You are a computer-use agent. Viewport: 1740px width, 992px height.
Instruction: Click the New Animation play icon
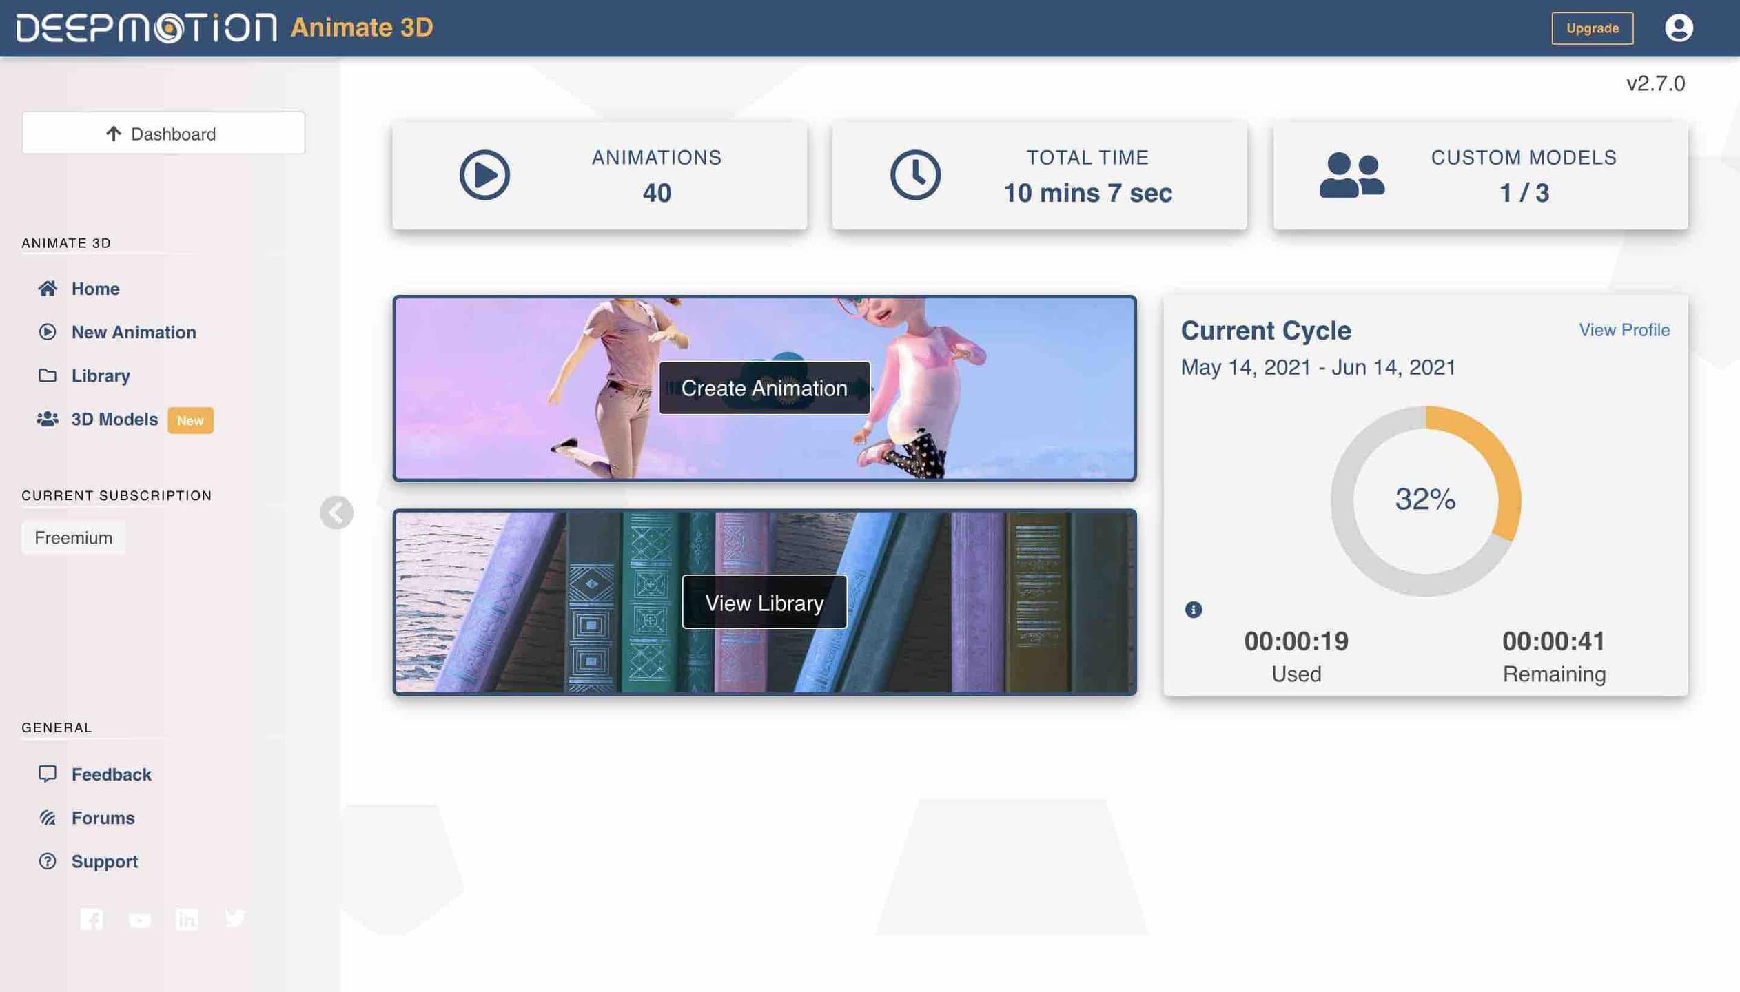click(x=48, y=332)
